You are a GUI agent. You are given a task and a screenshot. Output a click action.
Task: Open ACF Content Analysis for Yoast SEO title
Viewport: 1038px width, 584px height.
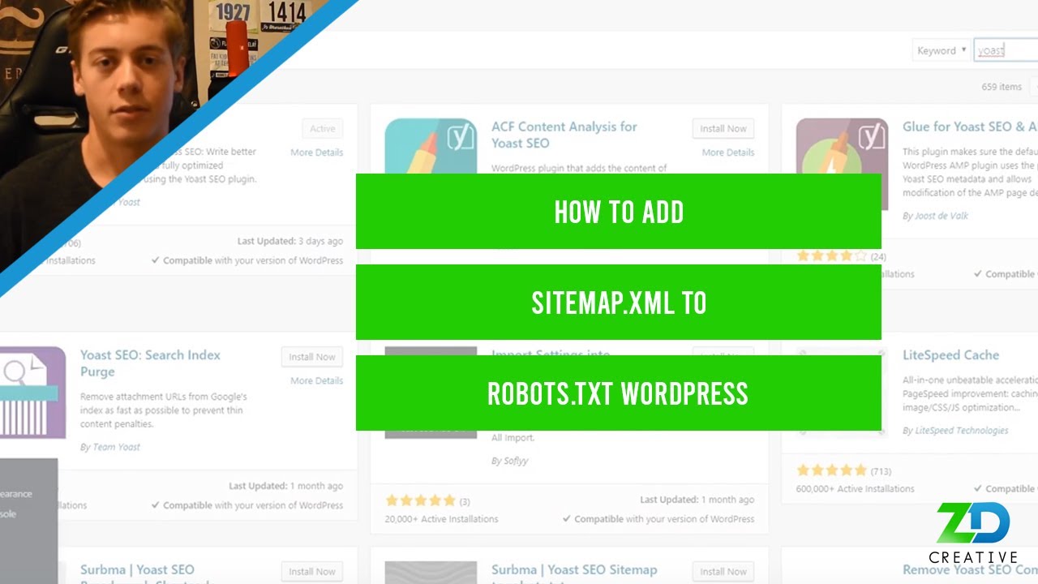tap(564, 135)
